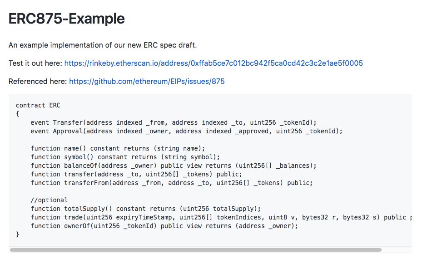Place cursor on 'contract ERC' code line
The image size is (427, 263).
[x=38, y=105]
